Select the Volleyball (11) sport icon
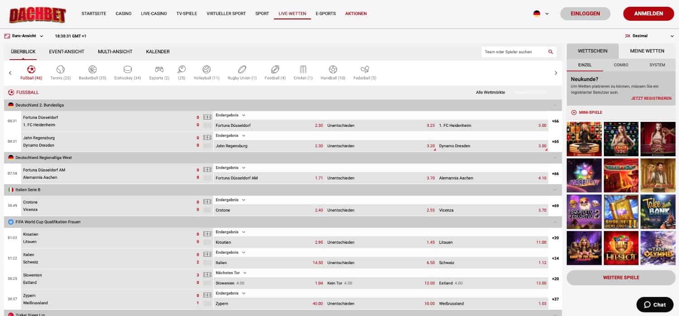The height and width of the screenshot is (316, 679). [206, 70]
